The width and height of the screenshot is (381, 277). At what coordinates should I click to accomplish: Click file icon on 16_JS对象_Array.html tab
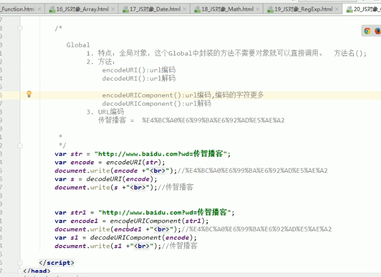(52, 10)
